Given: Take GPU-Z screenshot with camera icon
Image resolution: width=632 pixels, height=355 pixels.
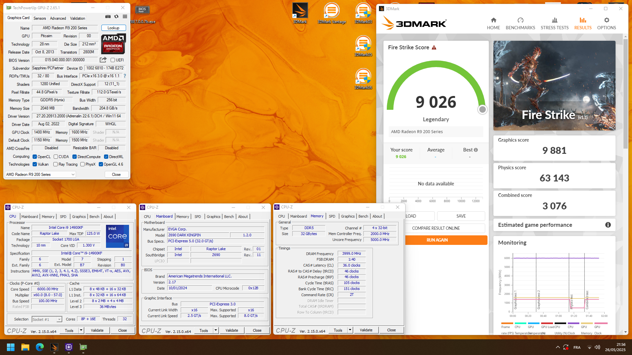Looking at the screenshot, I should click(x=108, y=16).
